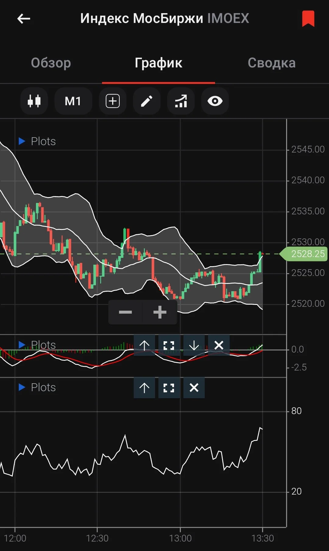Click the 2520.00 price axis label
Viewport: 329px width, 551px height.
(x=308, y=303)
